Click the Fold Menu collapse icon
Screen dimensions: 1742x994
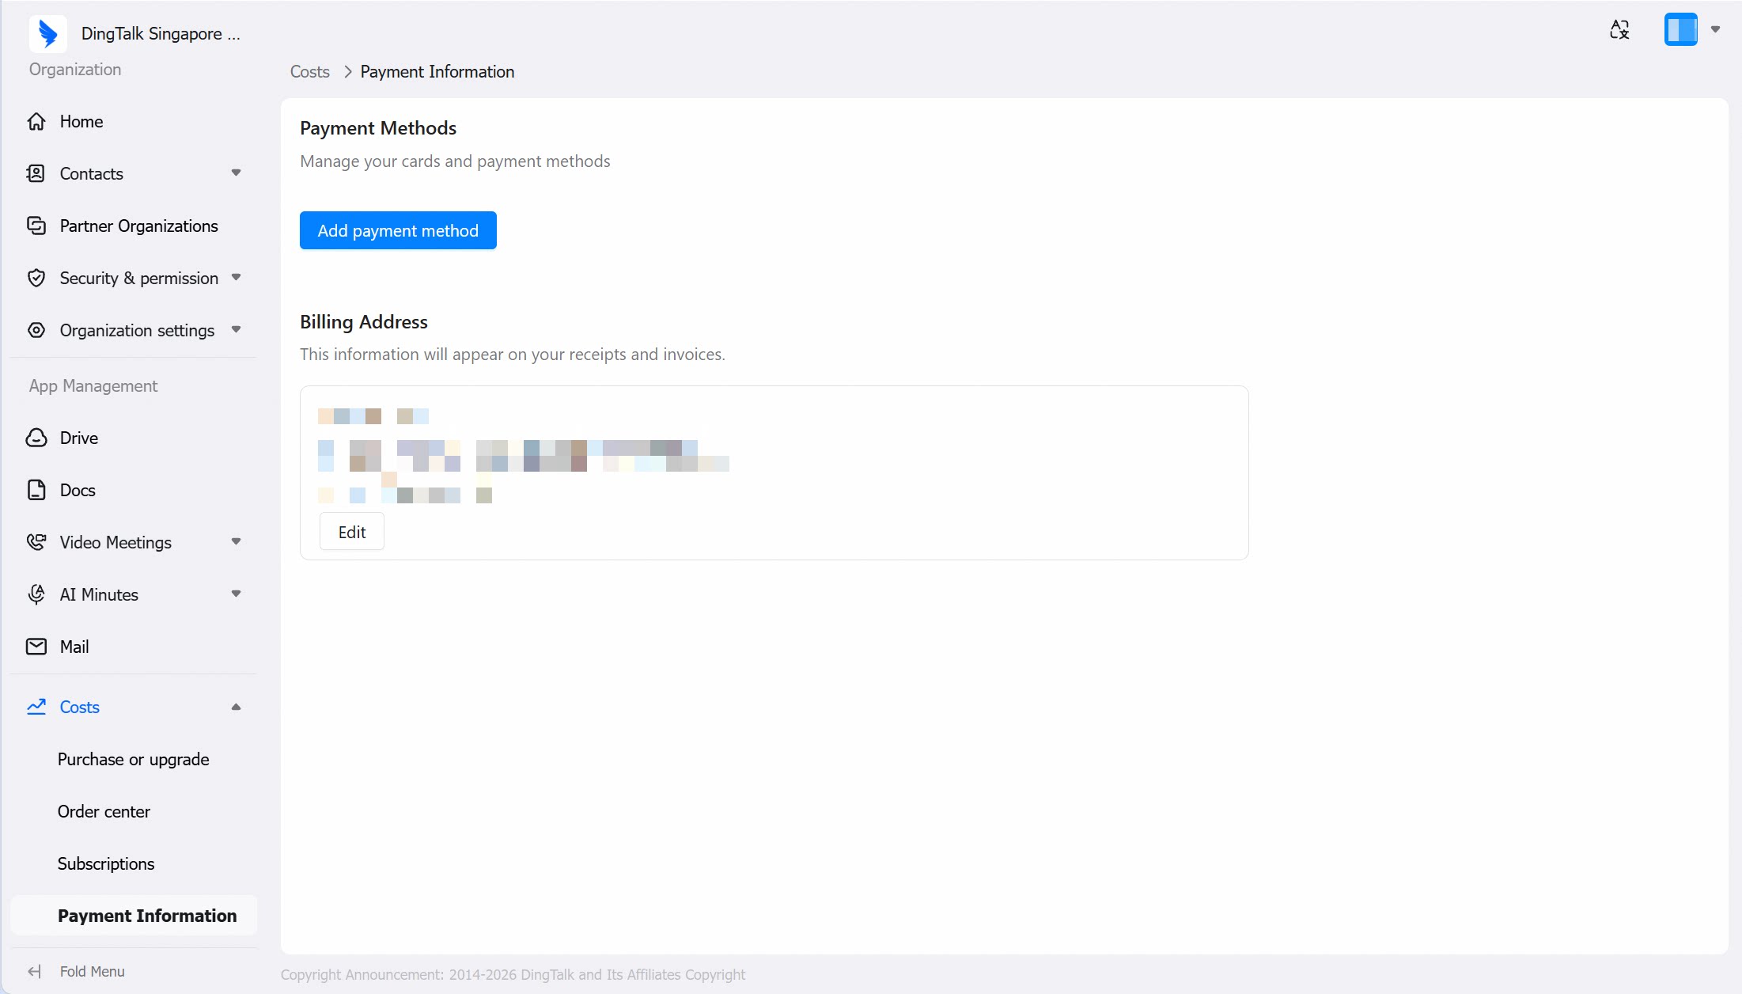click(x=35, y=972)
